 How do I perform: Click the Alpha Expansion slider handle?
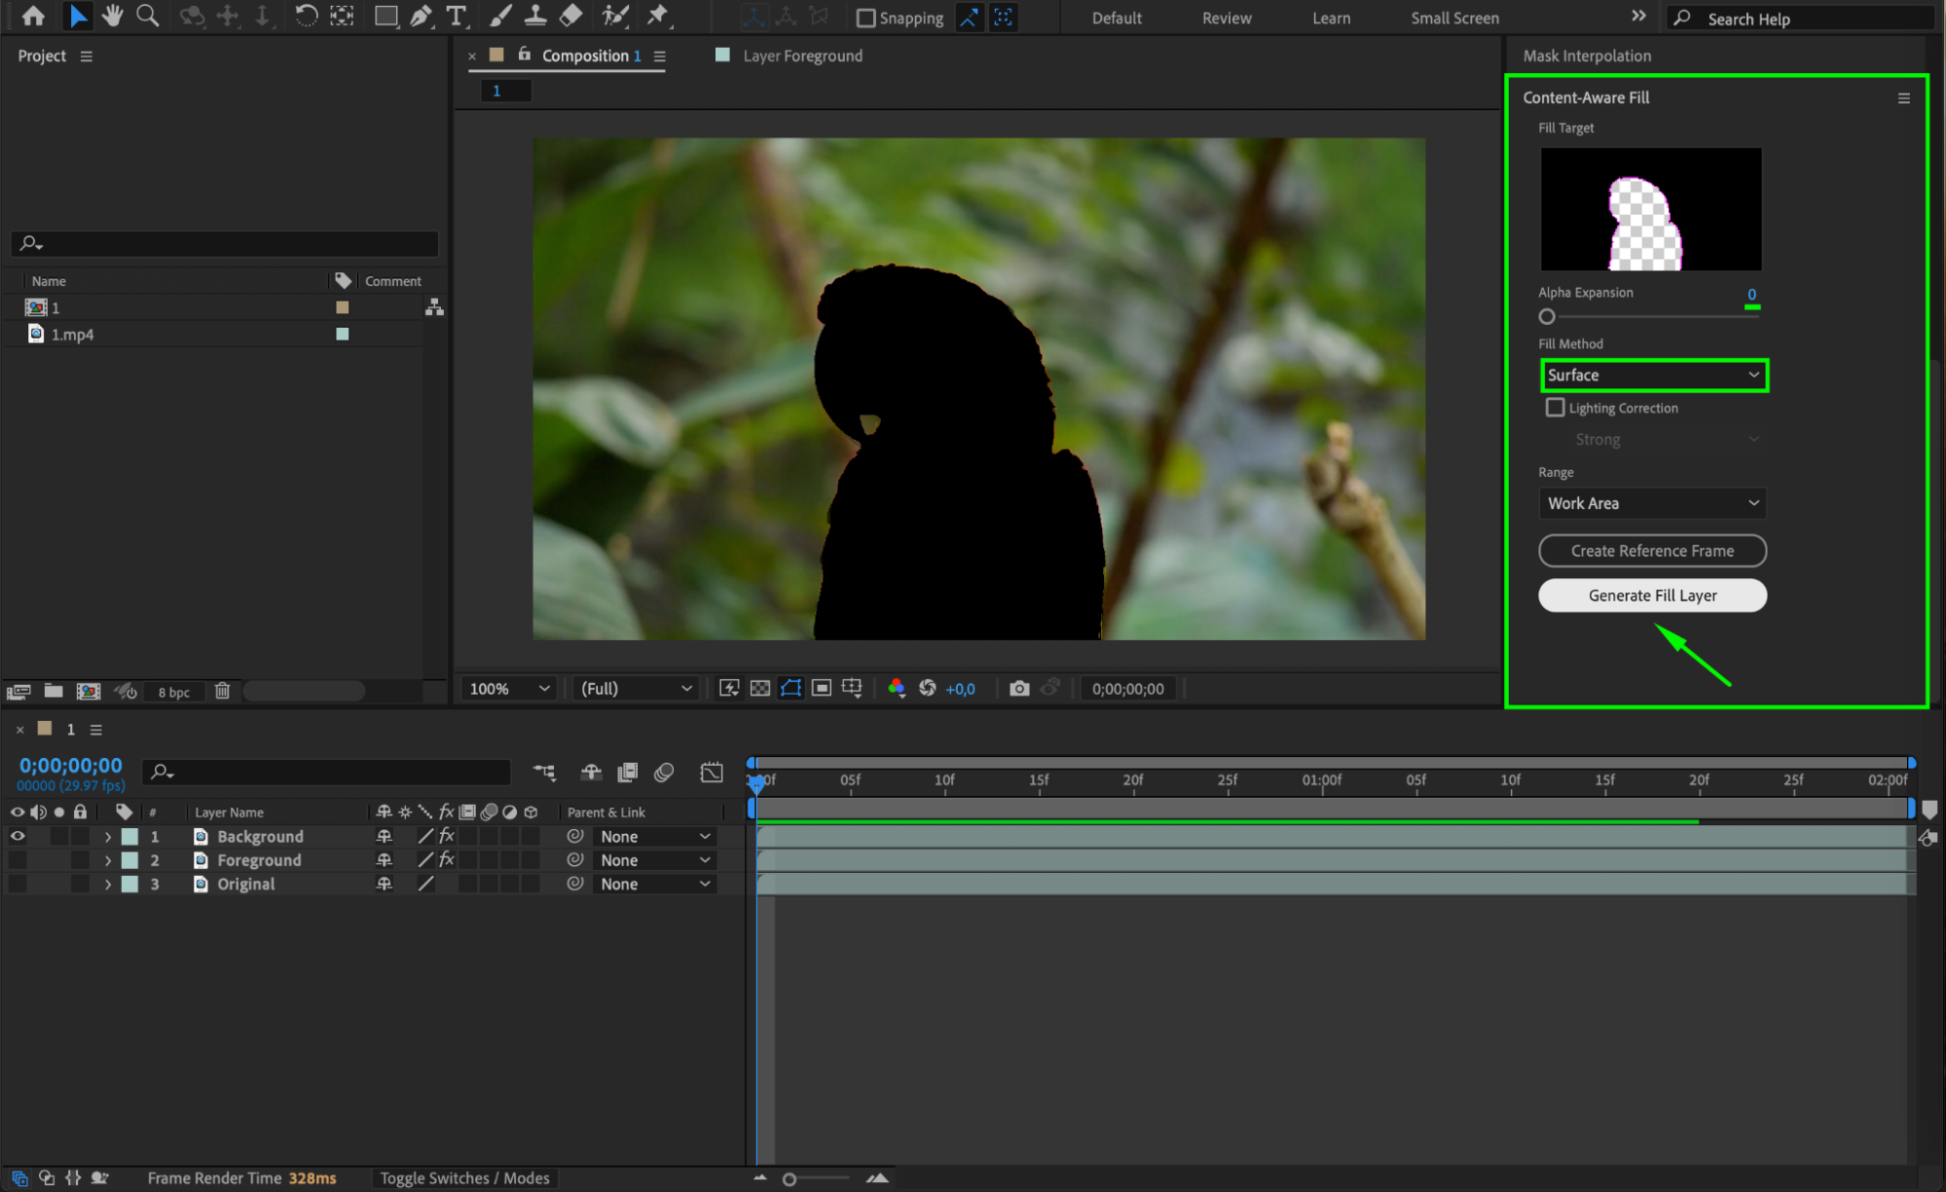click(x=1547, y=316)
